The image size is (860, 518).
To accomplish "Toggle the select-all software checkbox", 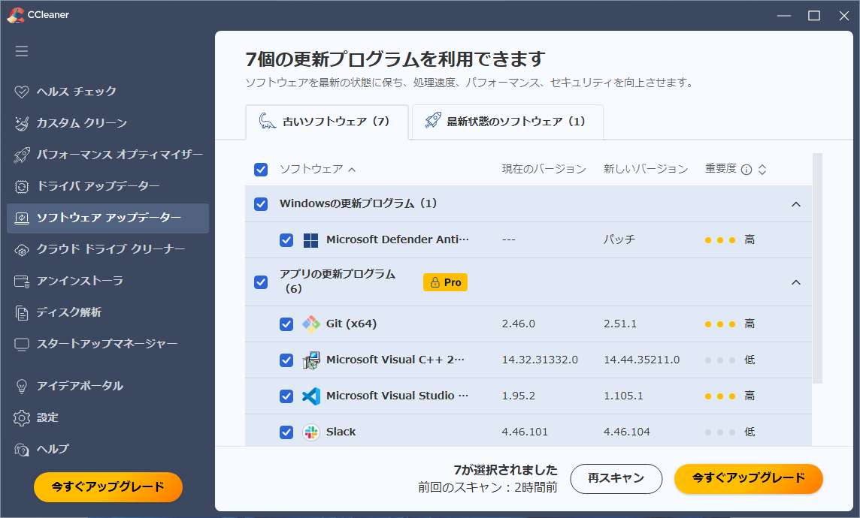I will coord(261,170).
